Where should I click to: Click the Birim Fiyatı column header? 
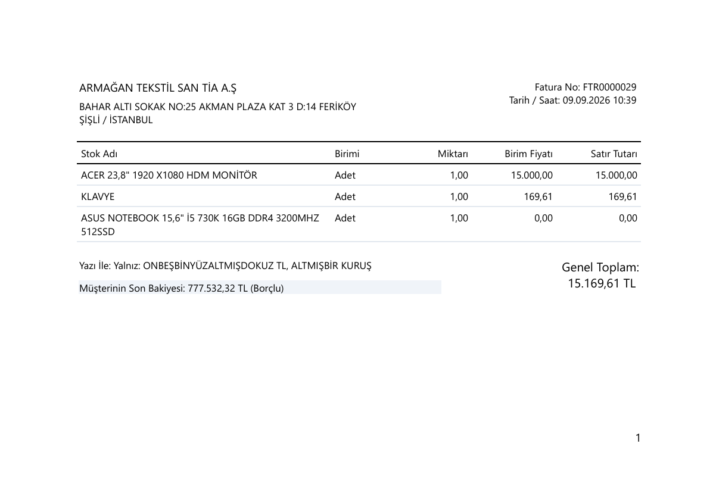(x=529, y=154)
